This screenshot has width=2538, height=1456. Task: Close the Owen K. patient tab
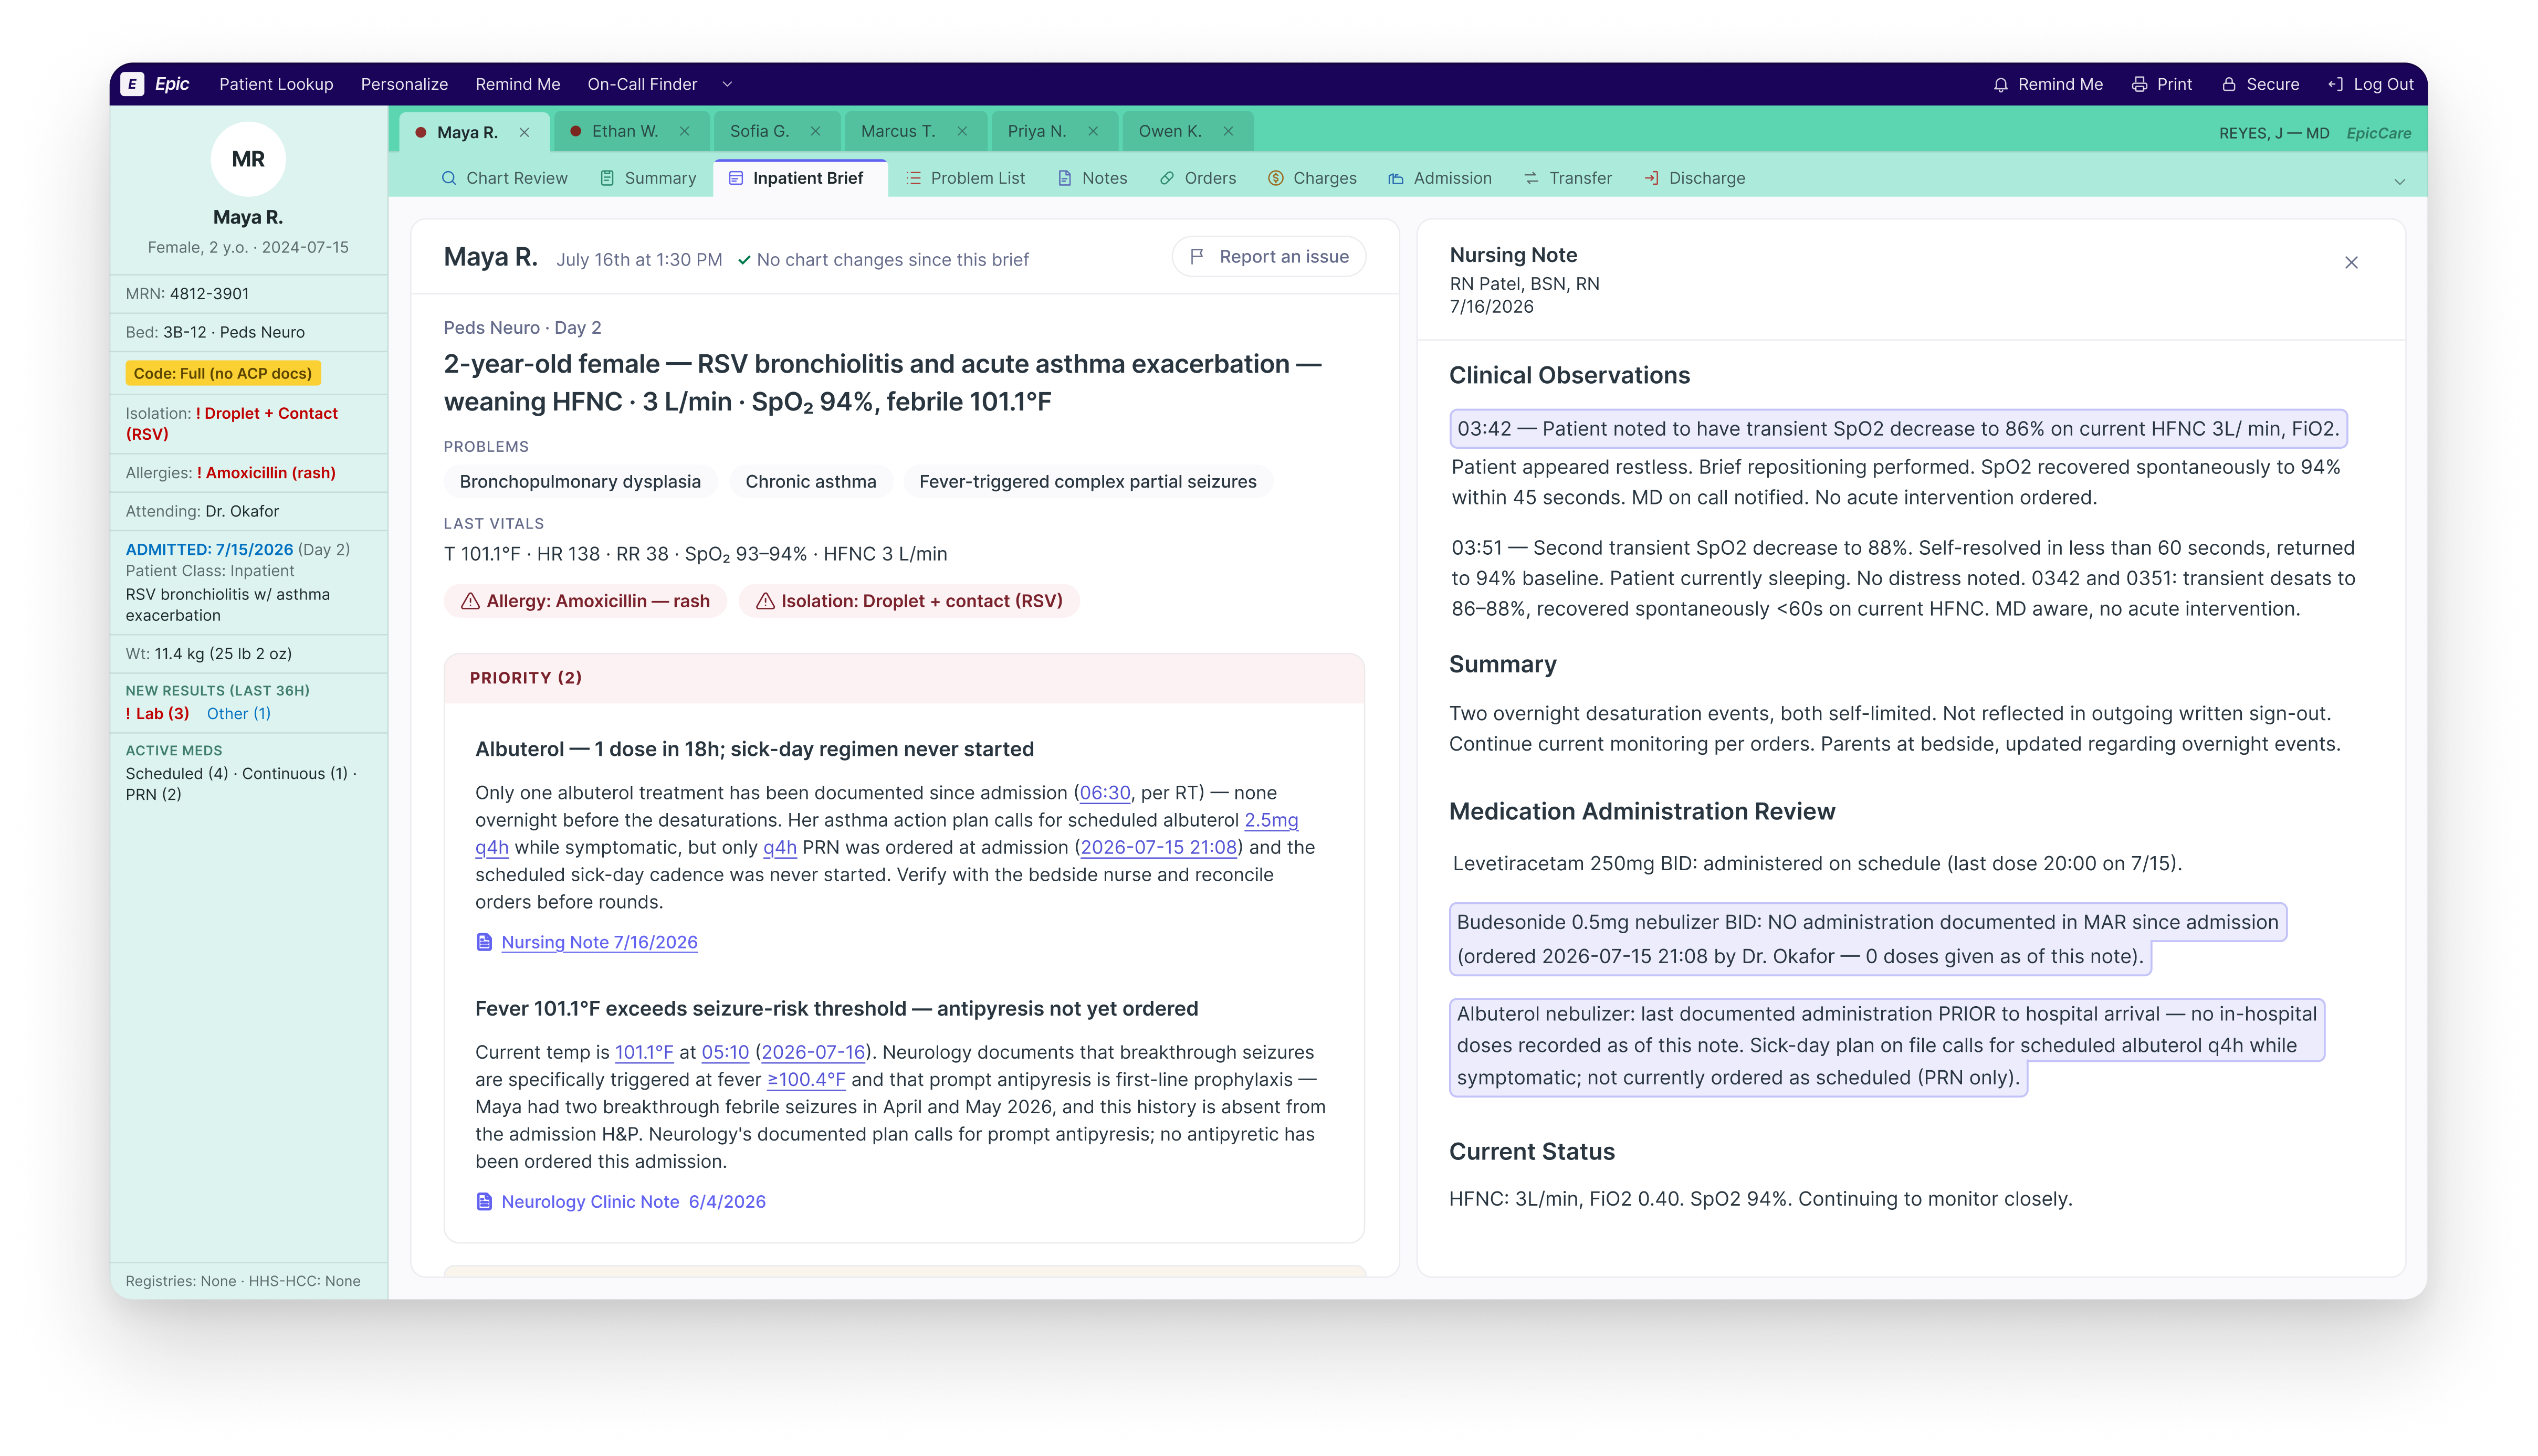1228,131
